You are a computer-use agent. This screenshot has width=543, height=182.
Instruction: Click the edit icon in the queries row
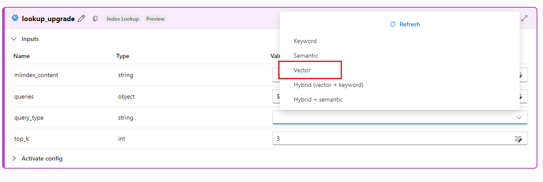pyautogui.click(x=521, y=96)
